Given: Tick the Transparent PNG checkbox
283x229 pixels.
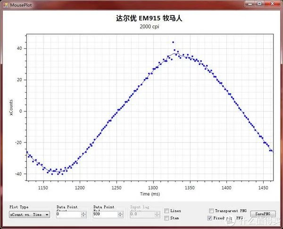Looking at the screenshot, I should [211, 211].
